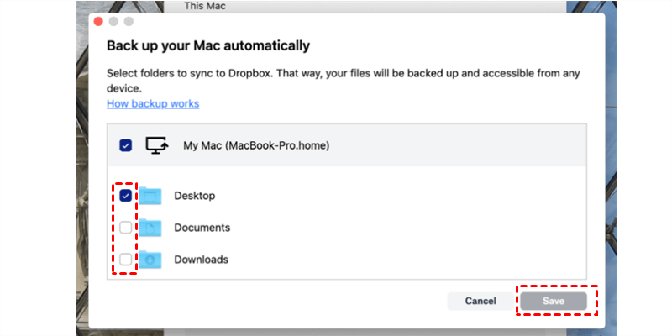Click the Desktop folder icon
This screenshot has height=336, width=672.
(x=150, y=196)
